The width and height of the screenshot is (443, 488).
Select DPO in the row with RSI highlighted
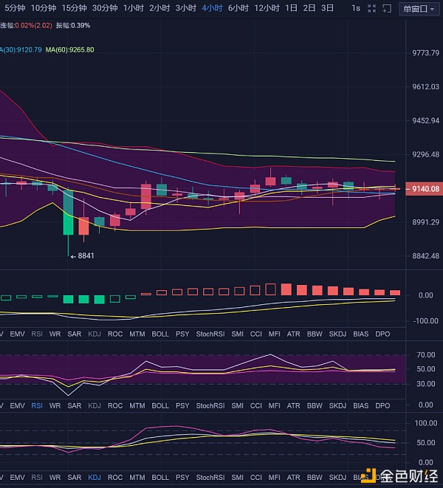[382, 405]
